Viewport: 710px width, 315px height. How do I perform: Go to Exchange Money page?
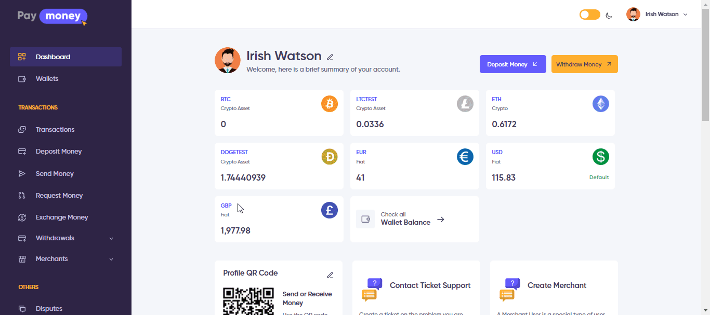click(x=61, y=217)
